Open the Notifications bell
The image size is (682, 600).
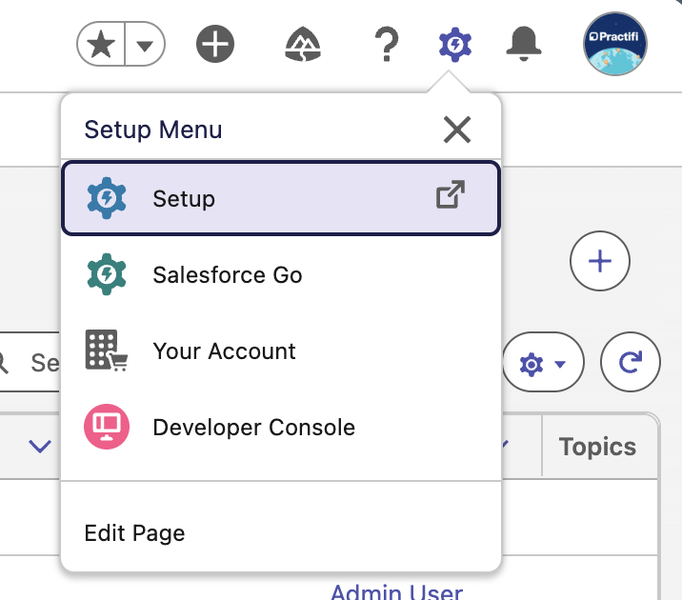tap(524, 44)
